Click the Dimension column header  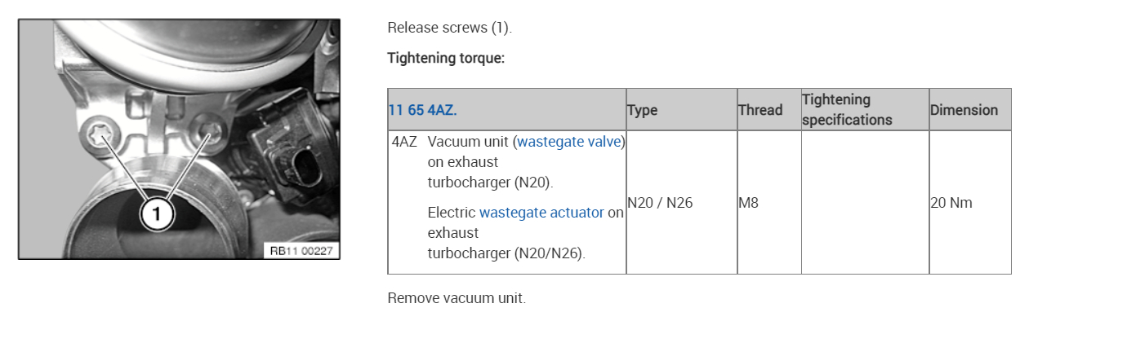pyautogui.click(x=964, y=110)
